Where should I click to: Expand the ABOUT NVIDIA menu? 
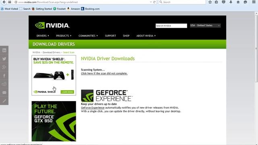coord(146,36)
